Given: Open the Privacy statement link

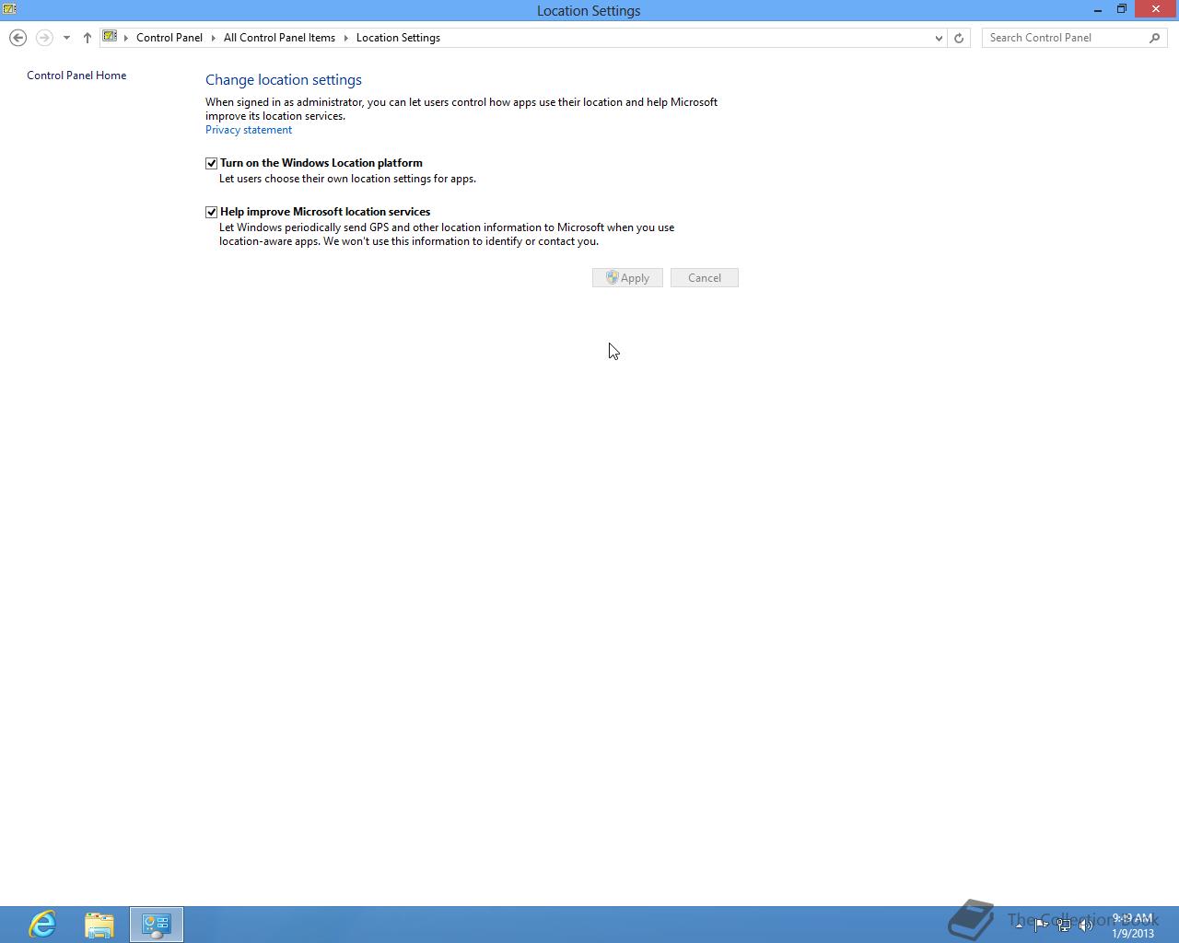Looking at the screenshot, I should click(x=249, y=130).
